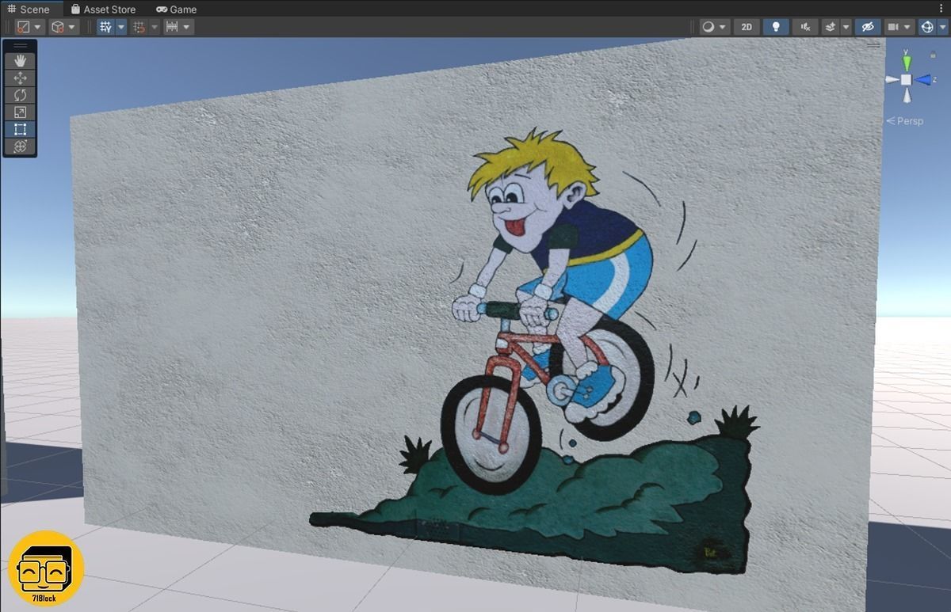Click the left white gizmo cone
951x612 pixels.
point(892,79)
